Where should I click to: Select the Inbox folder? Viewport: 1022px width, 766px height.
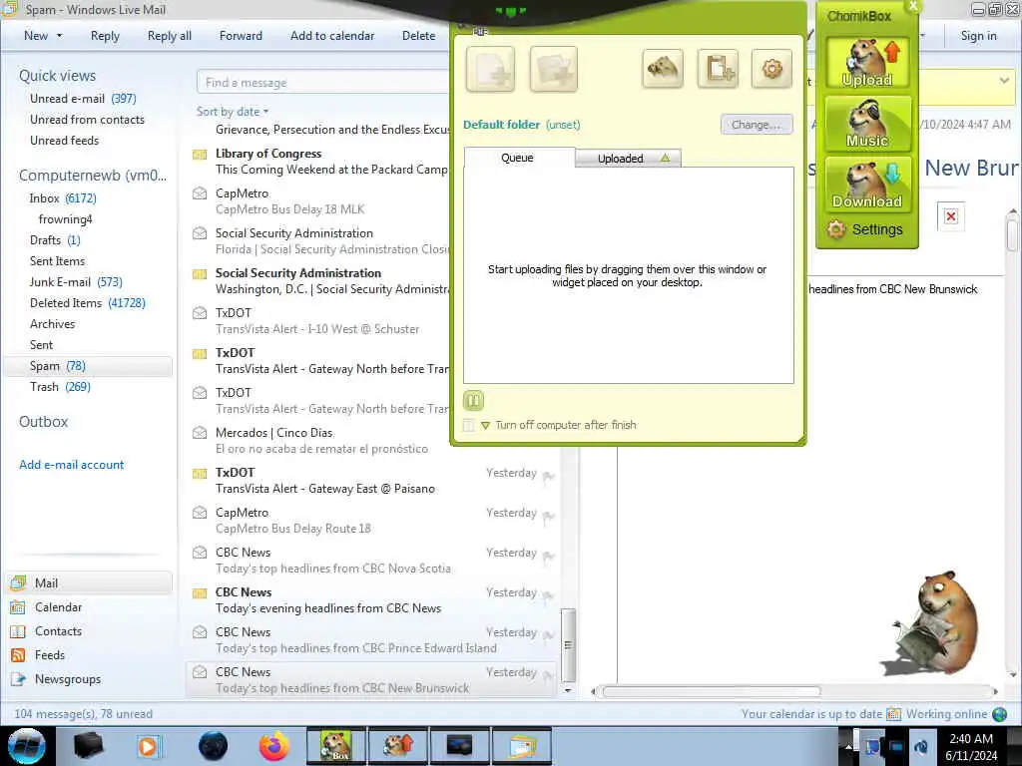point(63,198)
